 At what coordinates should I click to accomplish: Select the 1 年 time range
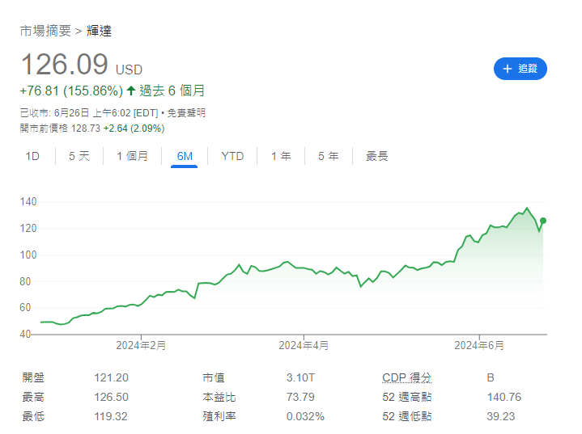click(280, 156)
